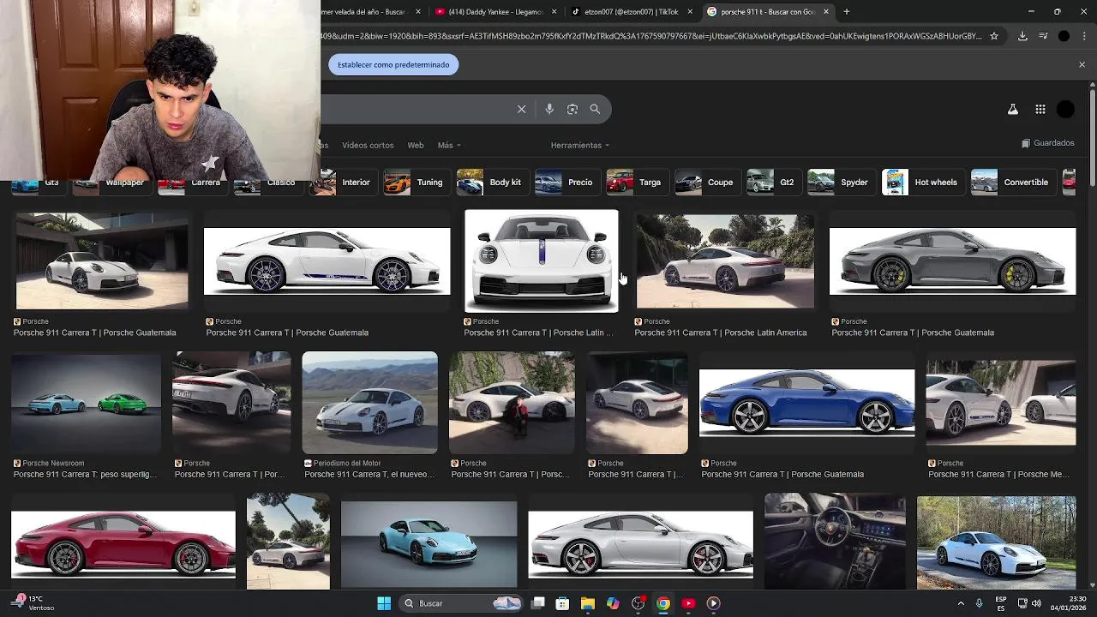
Task: Open Guardados saved items
Action: click(x=1047, y=143)
